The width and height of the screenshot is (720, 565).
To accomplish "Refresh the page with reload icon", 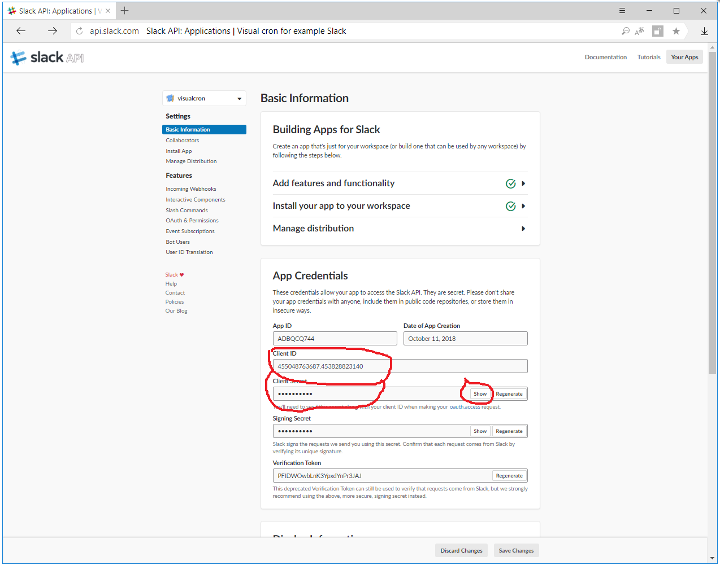I will [x=79, y=31].
